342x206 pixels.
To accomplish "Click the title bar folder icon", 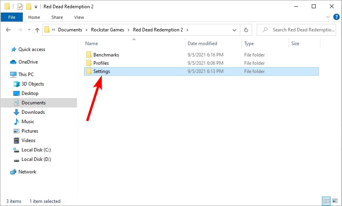I will click(x=7, y=7).
